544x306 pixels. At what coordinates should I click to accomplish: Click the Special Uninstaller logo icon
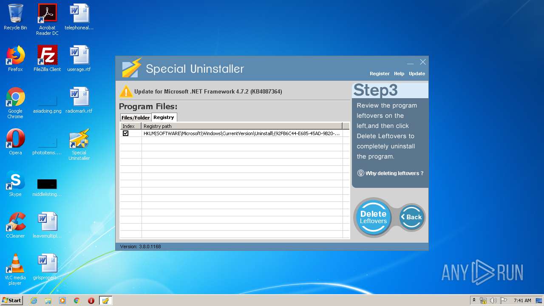132,68
